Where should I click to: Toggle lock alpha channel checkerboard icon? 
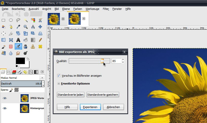coord(16,90)
